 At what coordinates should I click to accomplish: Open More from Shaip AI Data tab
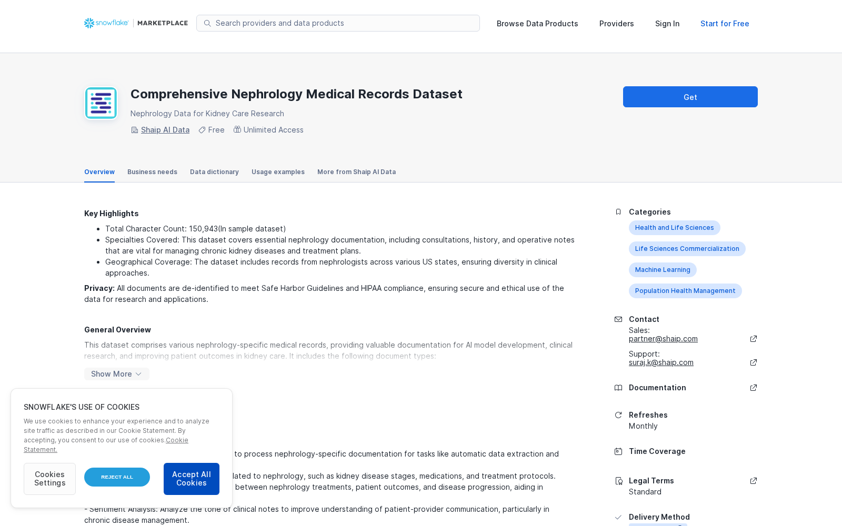pyautogui.click(x=356, y=172)
